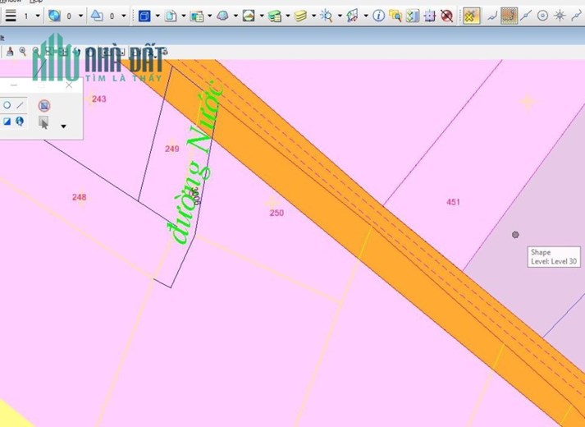Click parcel number 451 on the map
The width and height of the screenshot is (585, 427).
pos(453,202)
